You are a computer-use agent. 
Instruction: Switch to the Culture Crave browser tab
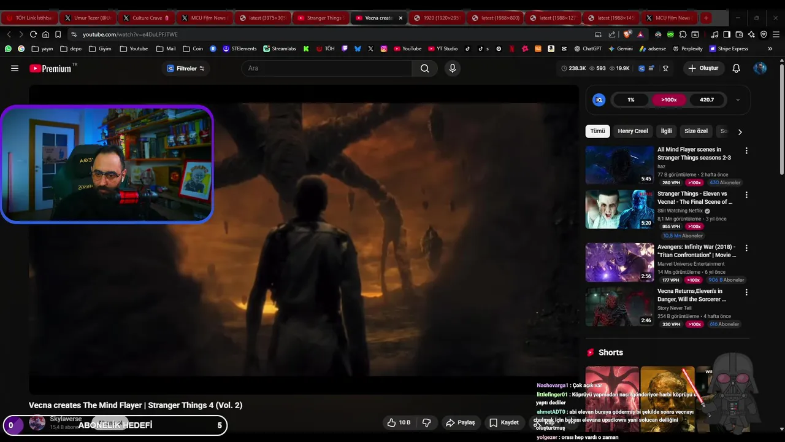tap(146, 18)
